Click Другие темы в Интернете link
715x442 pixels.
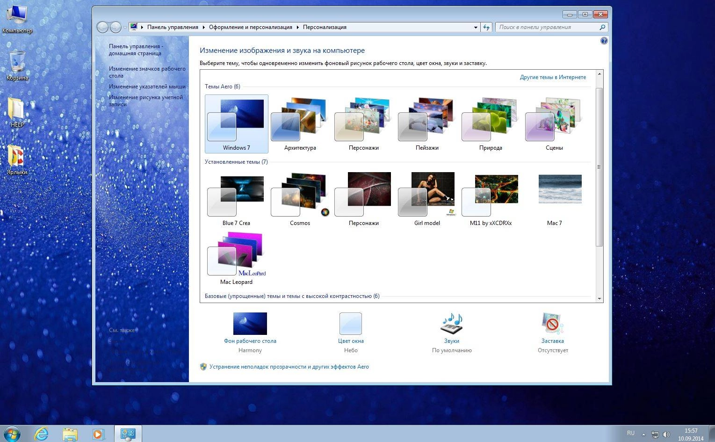pos(553,77)
